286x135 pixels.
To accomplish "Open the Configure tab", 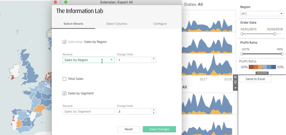I will click(x=160, y=24).
